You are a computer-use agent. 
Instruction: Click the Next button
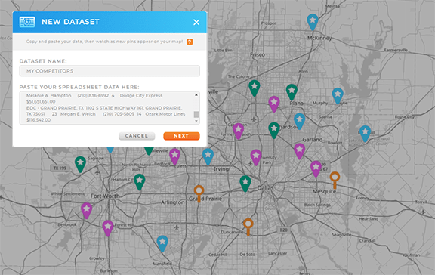click(x=181, y=136)
